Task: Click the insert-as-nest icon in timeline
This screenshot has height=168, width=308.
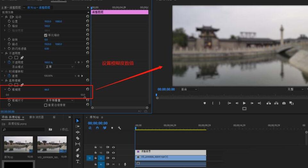Action: [x=90, y=128]
